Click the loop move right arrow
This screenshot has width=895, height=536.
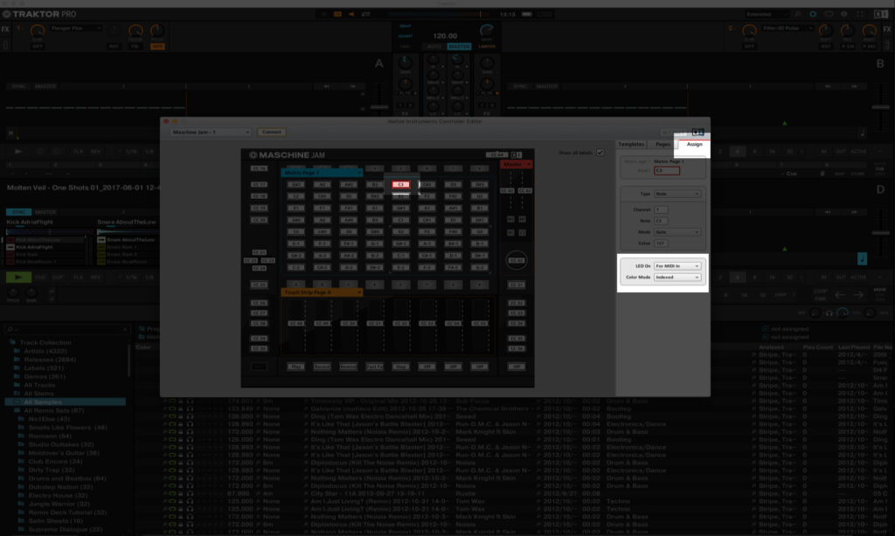[858, 295]
